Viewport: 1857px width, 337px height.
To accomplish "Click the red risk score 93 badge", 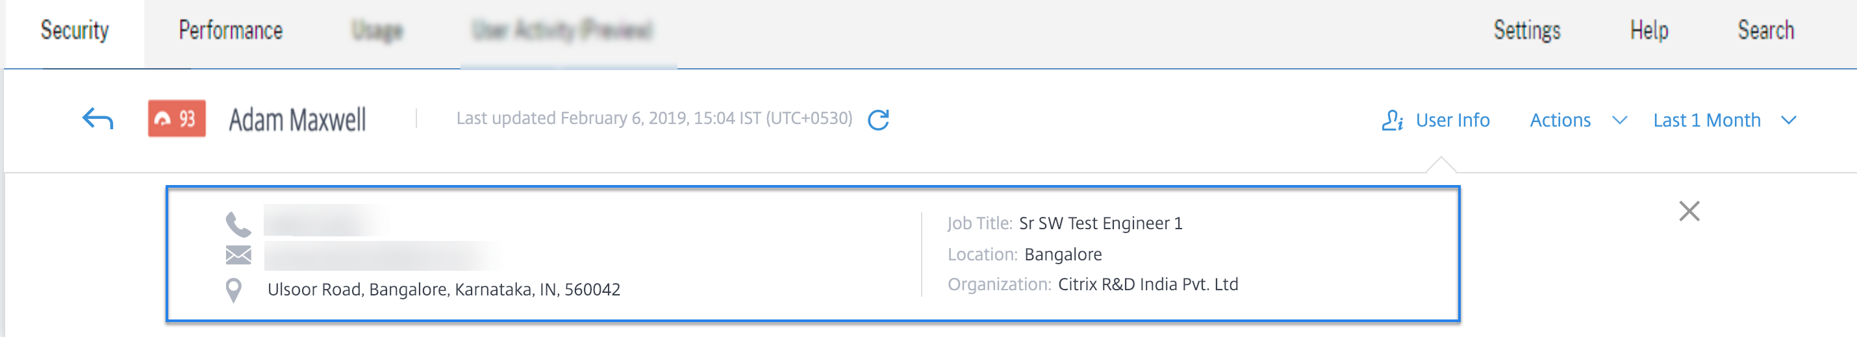I will (177, 119).
